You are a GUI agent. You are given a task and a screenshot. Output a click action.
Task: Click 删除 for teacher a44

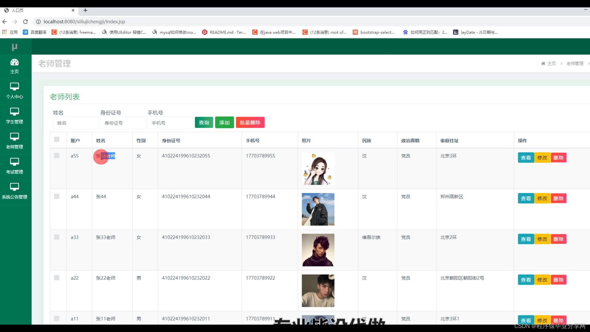[558, 198]
